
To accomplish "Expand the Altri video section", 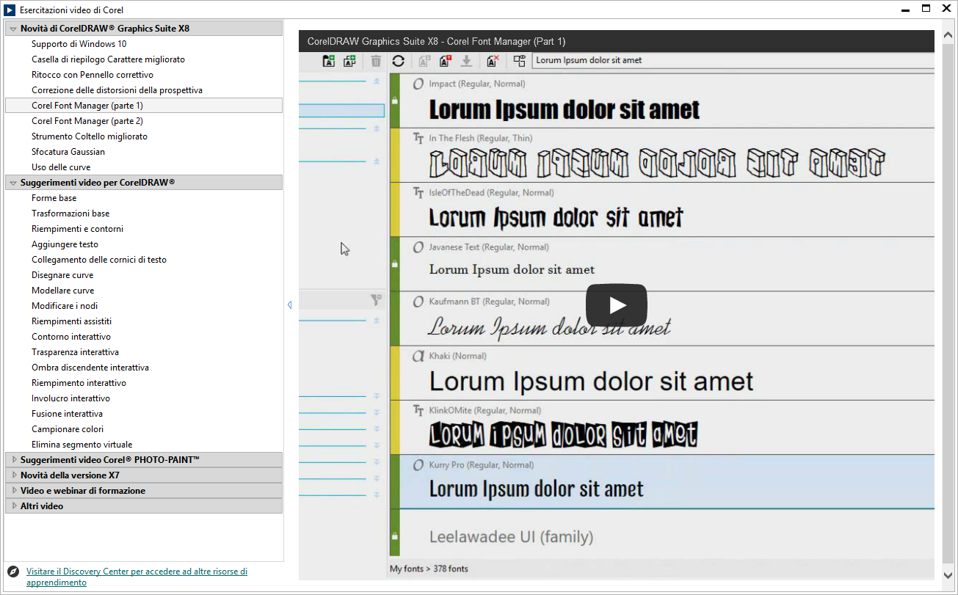I will [x=13, y=506].
